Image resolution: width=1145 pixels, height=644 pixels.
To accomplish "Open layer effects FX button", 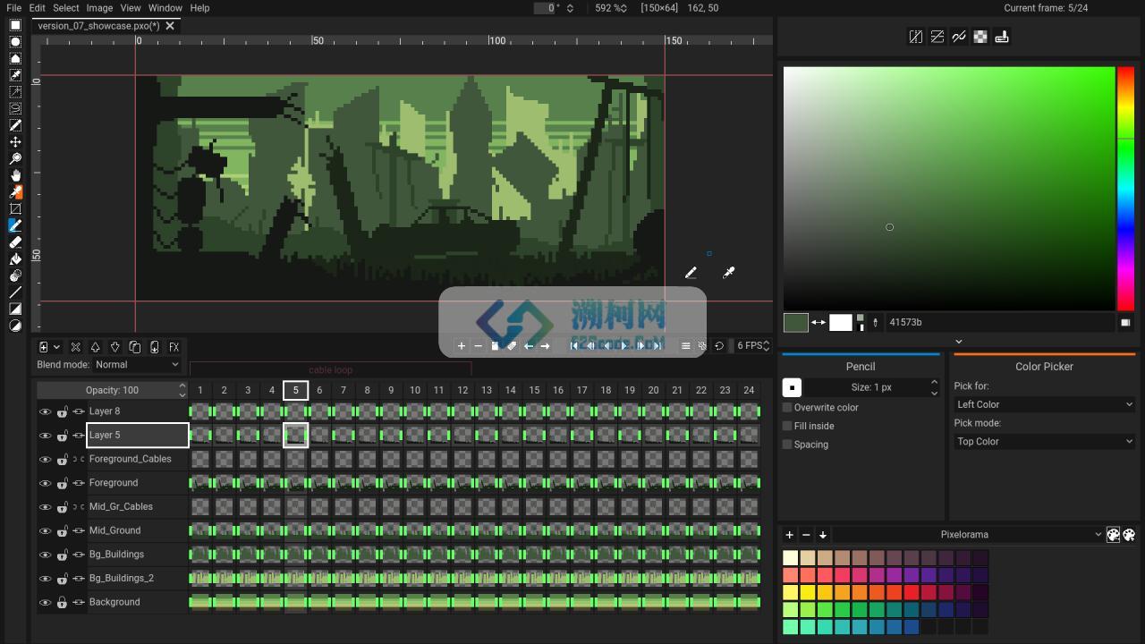I will (174, 347).
